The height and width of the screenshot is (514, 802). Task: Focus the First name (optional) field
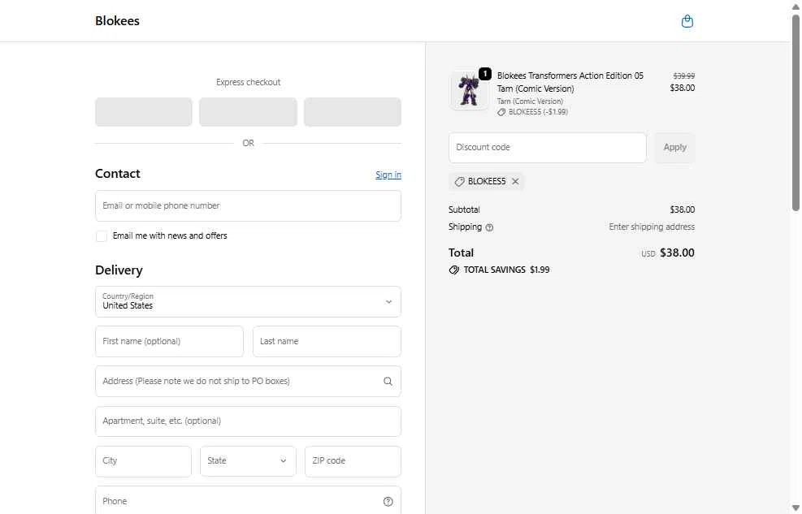pos(169,341)
